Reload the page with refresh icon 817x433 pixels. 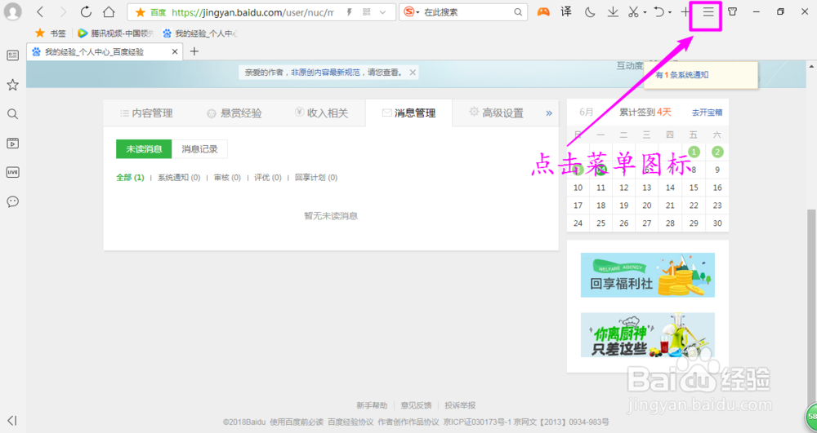[x=86, y=12]
